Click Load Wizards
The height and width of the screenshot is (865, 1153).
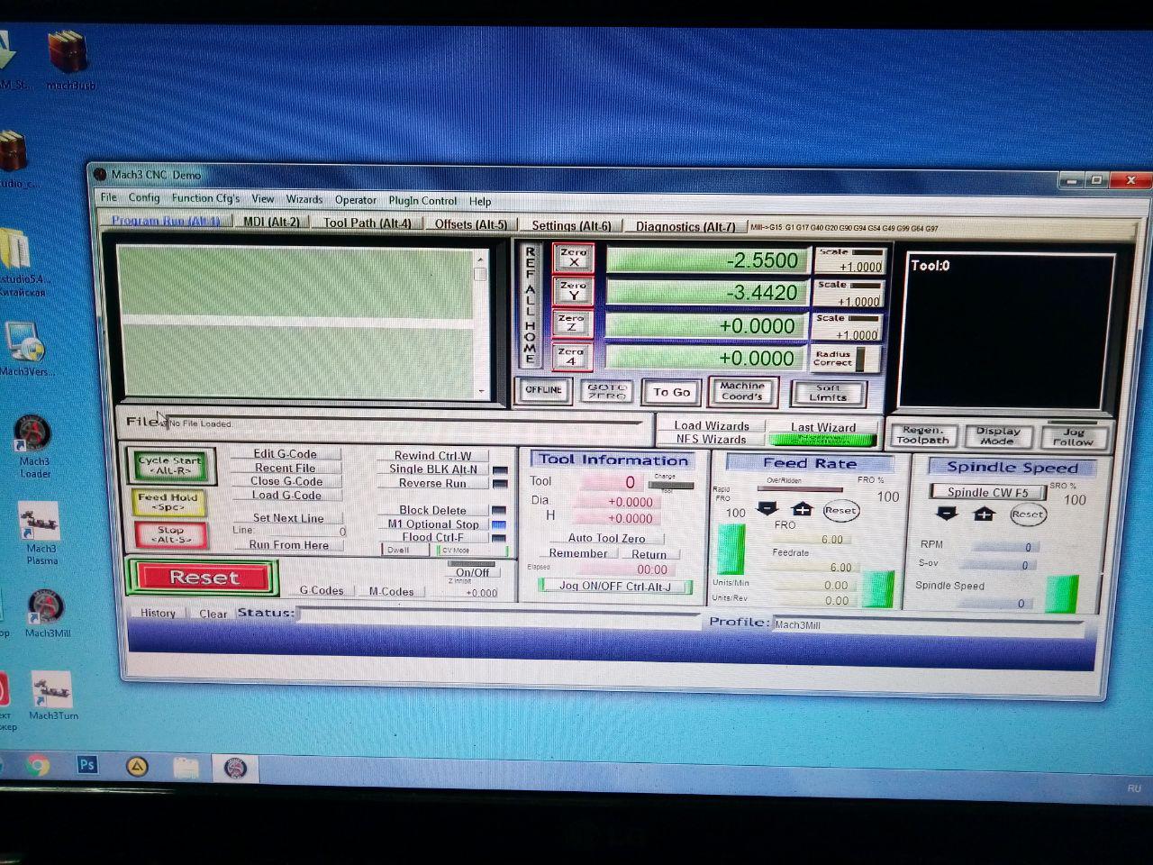(x=712, y=425)
